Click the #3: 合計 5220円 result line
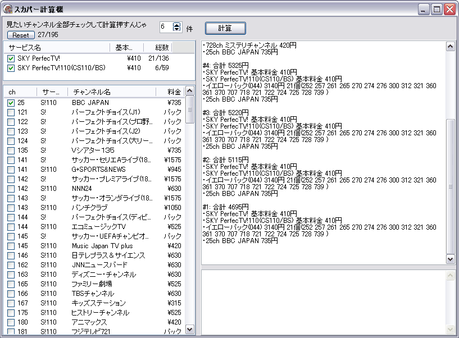 coord(226,113)
